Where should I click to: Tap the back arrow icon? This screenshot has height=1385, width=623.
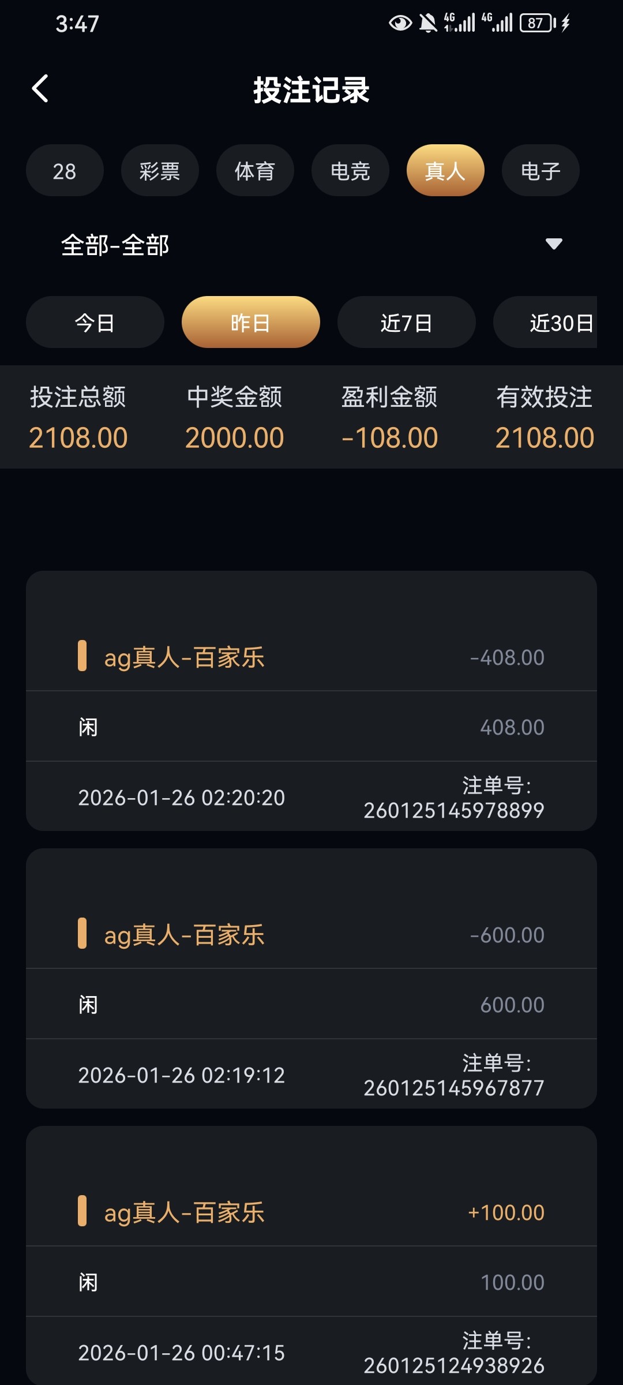coord(40,89)
